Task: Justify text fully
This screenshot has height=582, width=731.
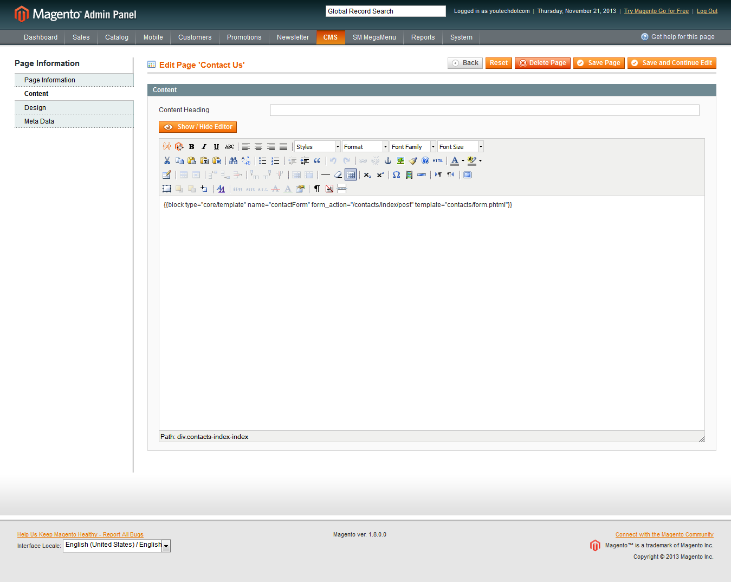Action: coord(283,146)
